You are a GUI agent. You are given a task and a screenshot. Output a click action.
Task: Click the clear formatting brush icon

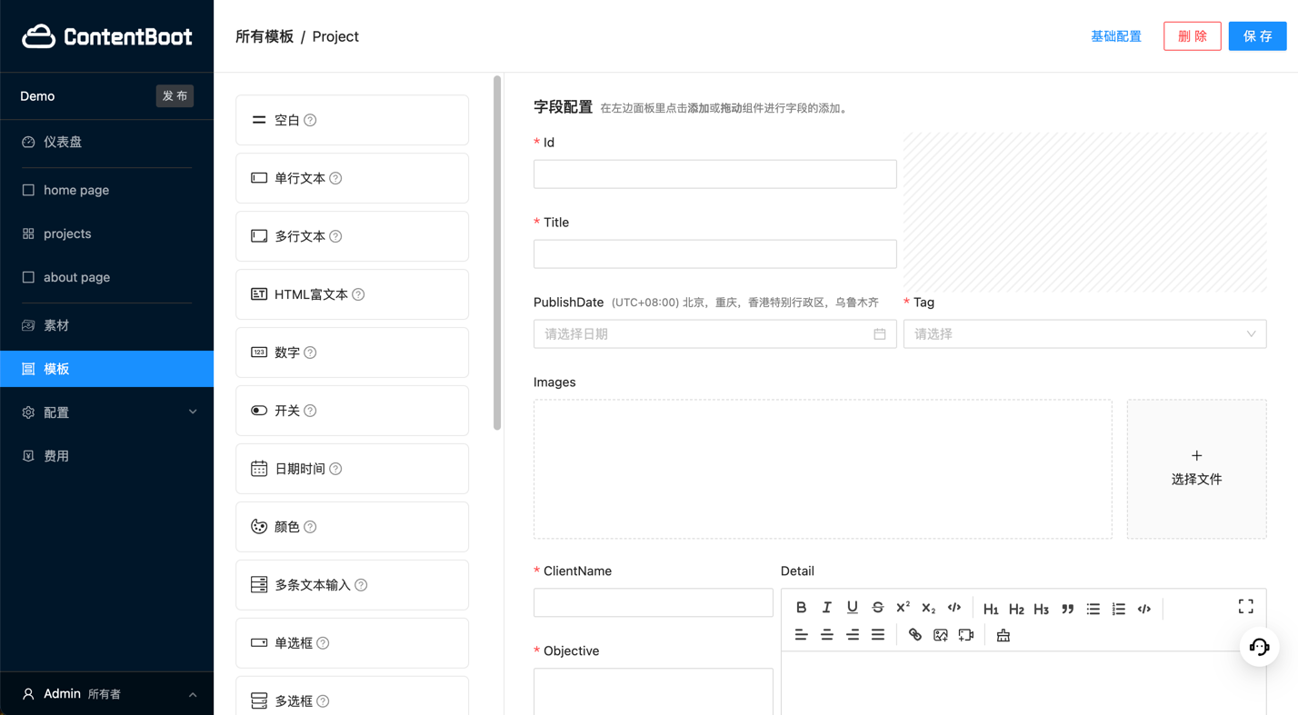tap(1003, 635)
